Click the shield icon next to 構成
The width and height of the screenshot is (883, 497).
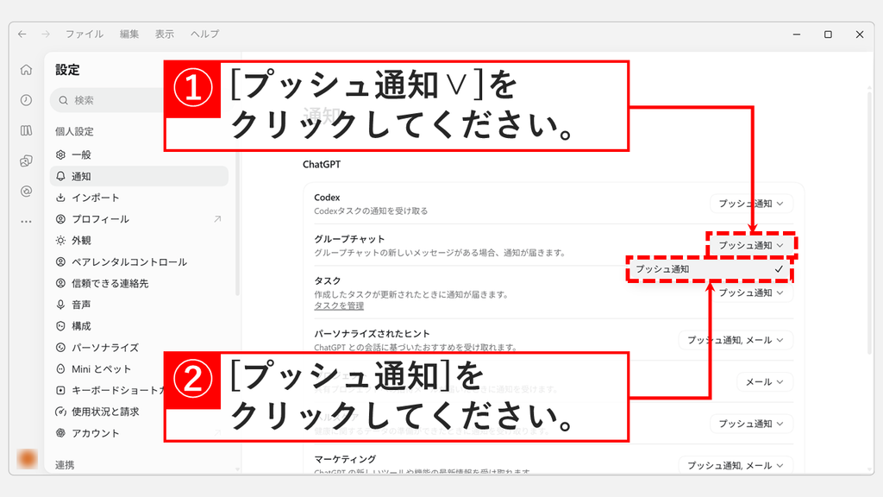pos(61,325)
